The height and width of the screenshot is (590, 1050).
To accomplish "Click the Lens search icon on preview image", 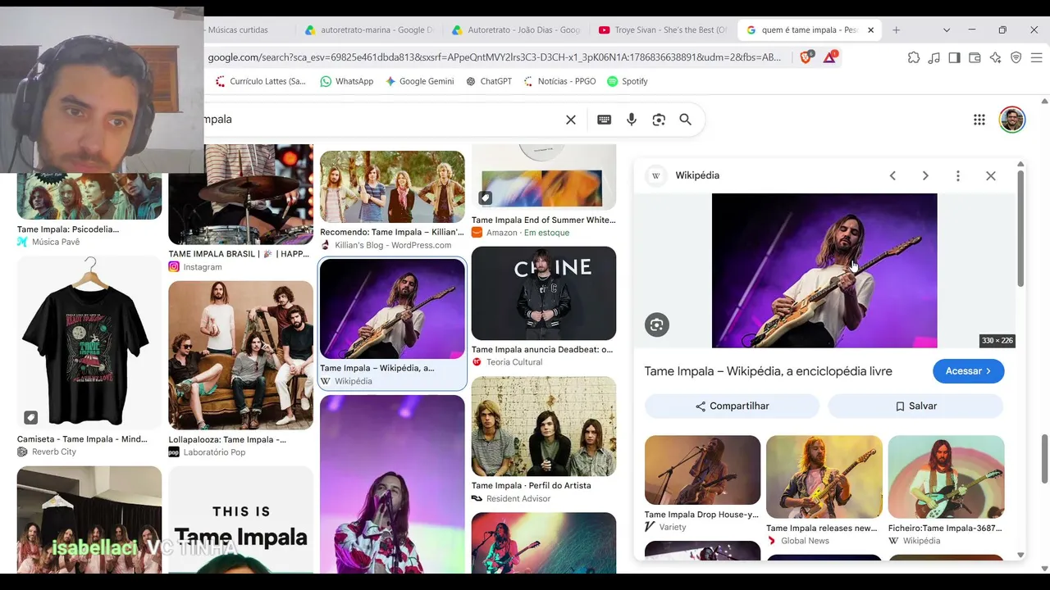I will pyautogui.click(x=657, y=324).
